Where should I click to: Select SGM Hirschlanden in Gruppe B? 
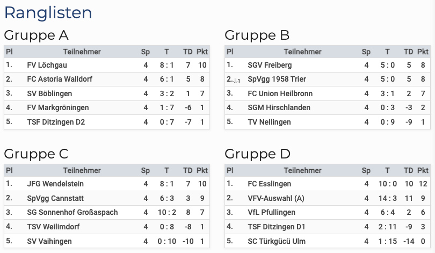(279, 107)
